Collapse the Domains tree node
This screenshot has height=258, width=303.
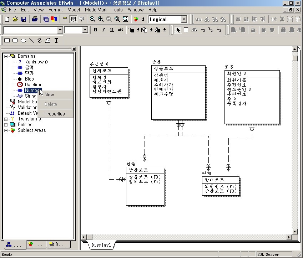[6, 56]
